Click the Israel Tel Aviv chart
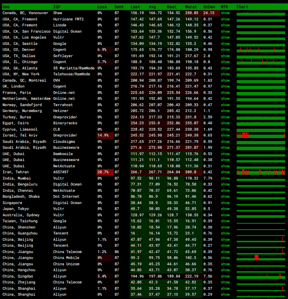 click(x=261, y=135)
